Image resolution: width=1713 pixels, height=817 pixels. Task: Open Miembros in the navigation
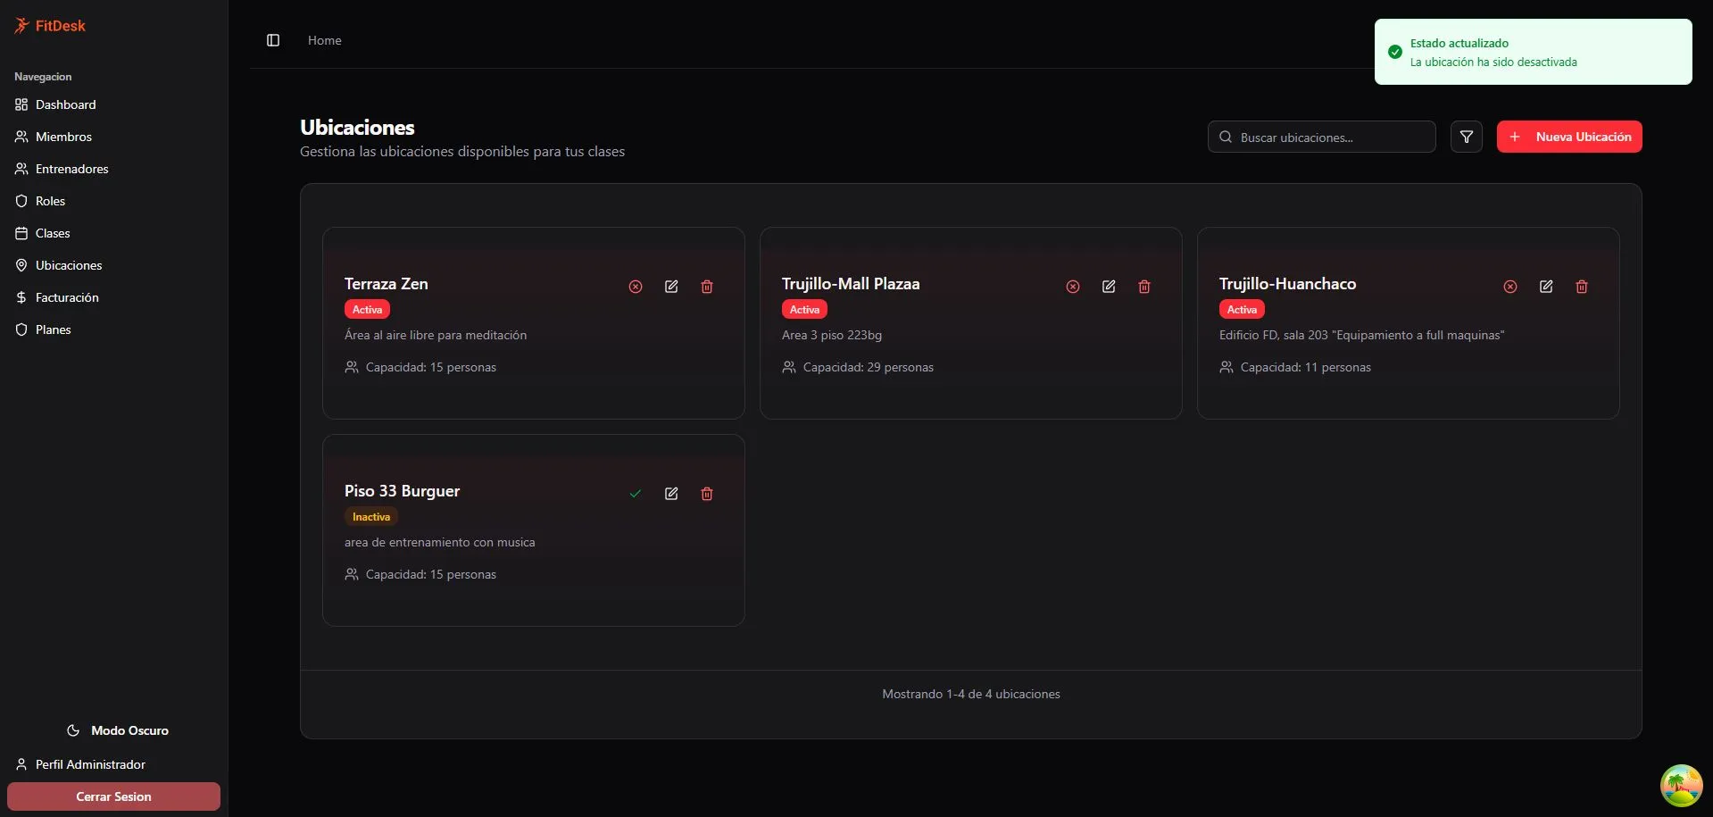point(63,137)
